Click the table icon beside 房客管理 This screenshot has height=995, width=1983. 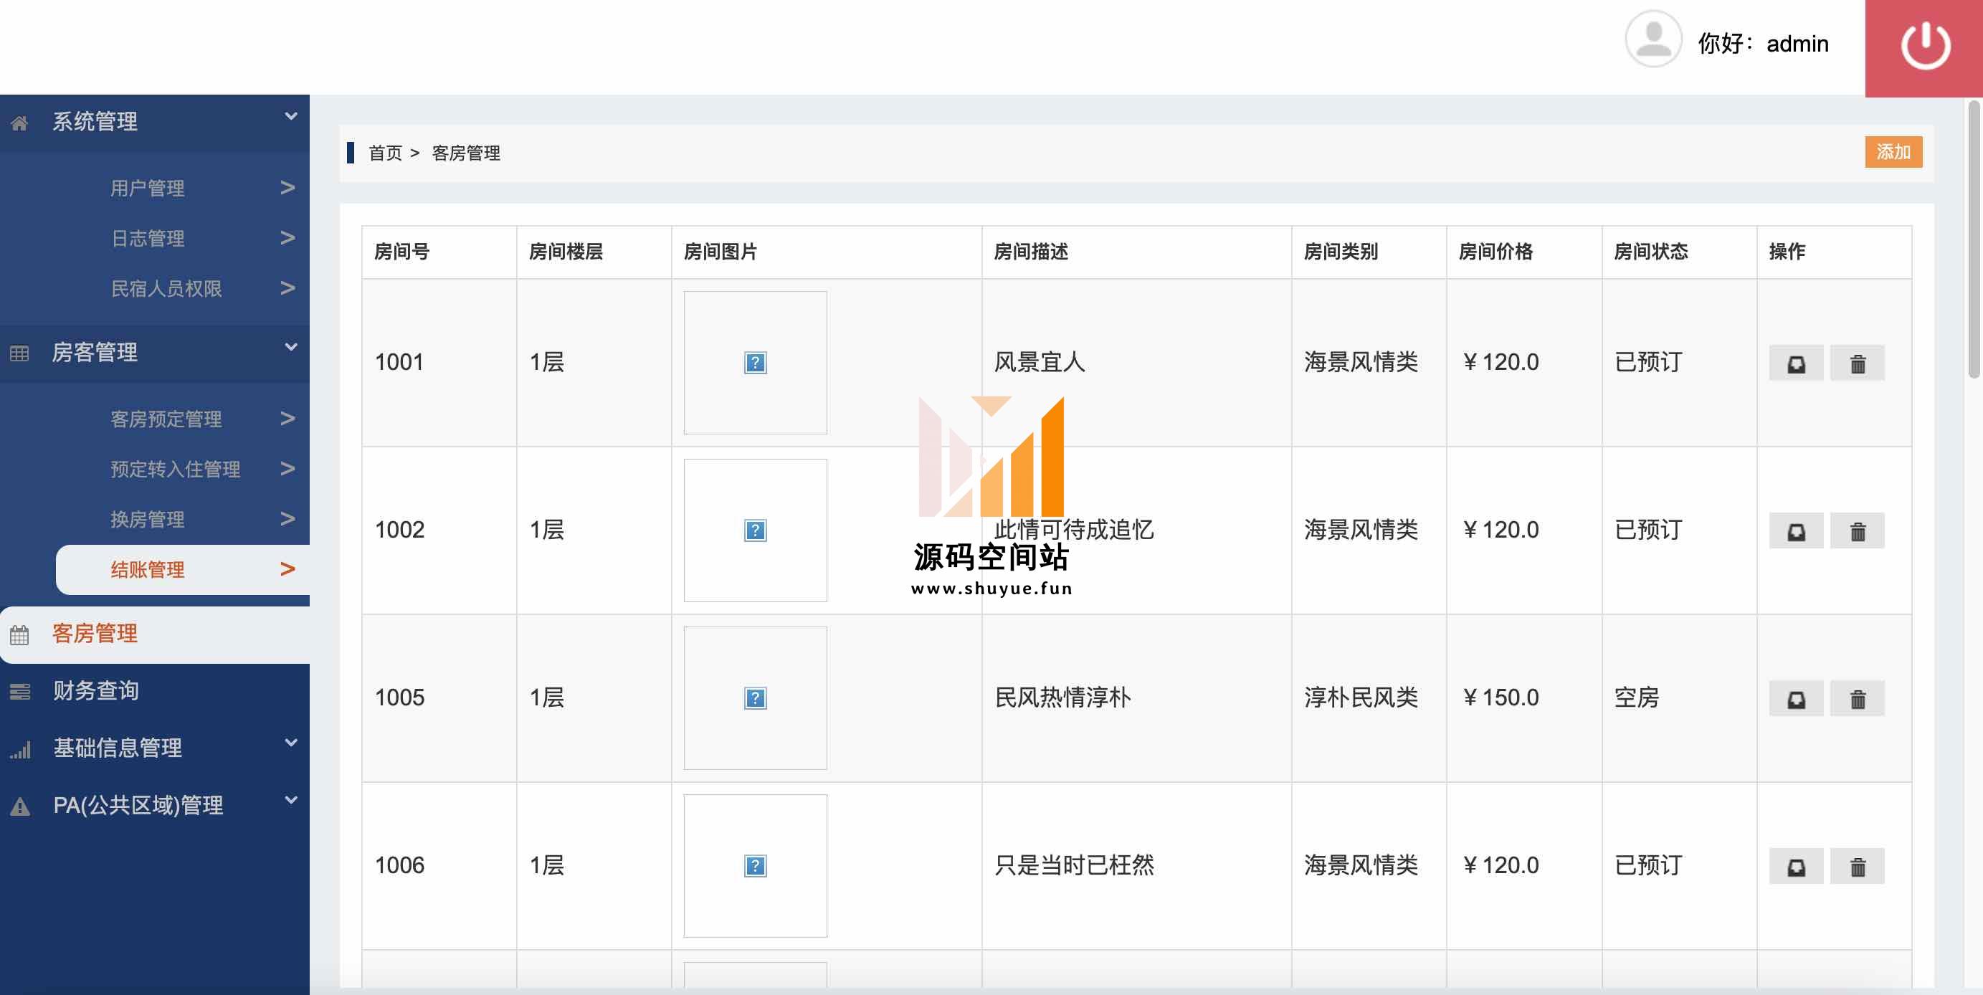pos(20,353)
